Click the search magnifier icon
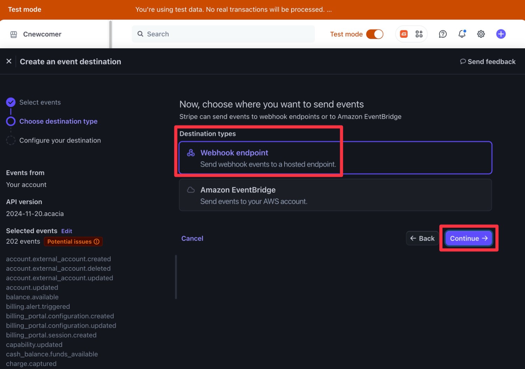This screenshot has height=369, width=525. (x=140, y=34)
